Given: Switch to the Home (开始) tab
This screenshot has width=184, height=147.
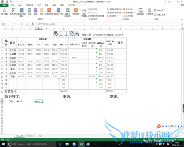Looking at the screenshot, I should pyautogui.click(x=13, y=5).
